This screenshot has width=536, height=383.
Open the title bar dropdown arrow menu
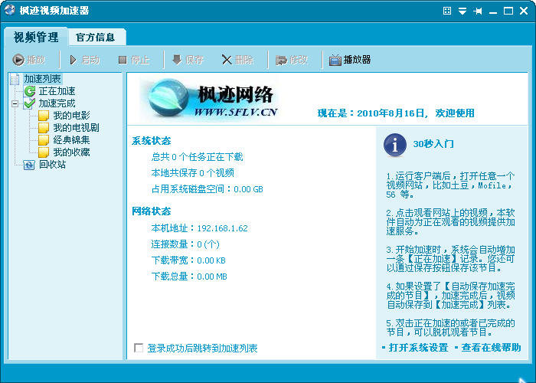pyautogui.click(x=462, y=11)
